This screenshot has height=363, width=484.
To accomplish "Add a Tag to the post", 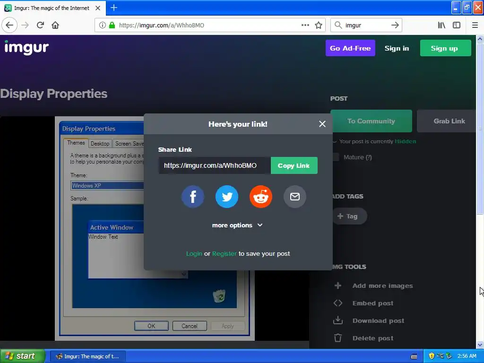I will click(x=349, y=216).
